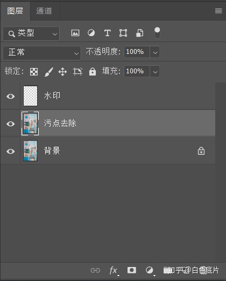Image resolution: width=226 pixels, height=281 pixels.
Task: Select the 背景 layer name
Action: coord(52,150)
